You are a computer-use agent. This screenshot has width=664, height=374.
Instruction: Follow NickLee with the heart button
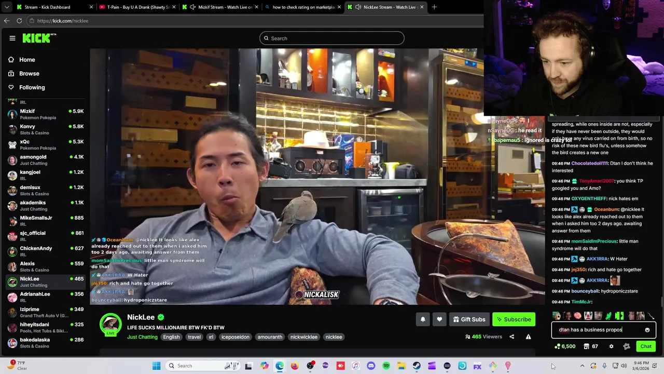(x=439, y=319)
